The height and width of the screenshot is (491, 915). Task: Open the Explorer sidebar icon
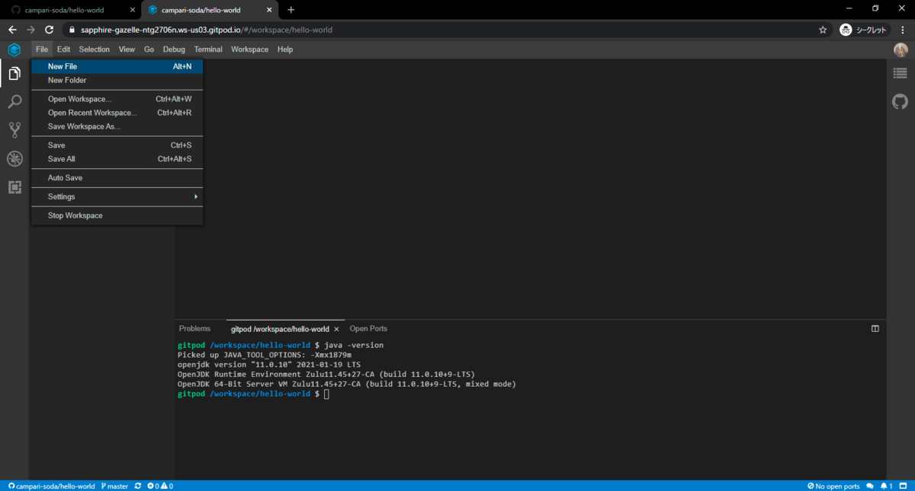(x=14, y=74)
